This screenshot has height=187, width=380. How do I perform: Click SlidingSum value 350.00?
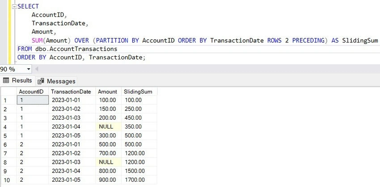[x=133, y=126]
